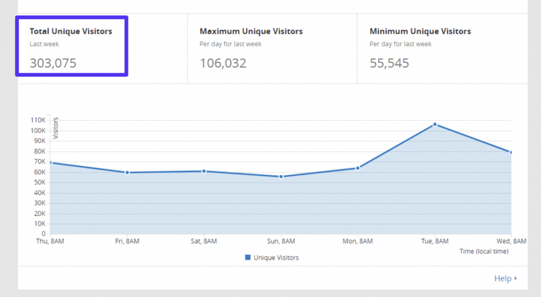
Task: Click the Help link
Action: click(502, 279)
